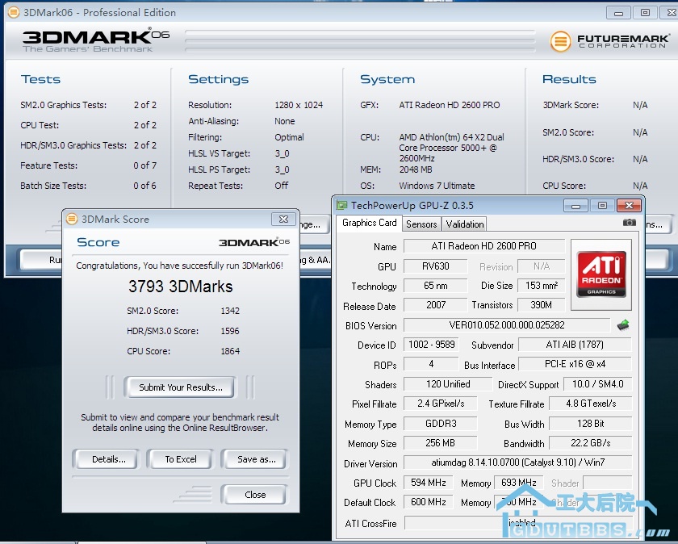Open Details in the score dialog
Screen dimensions: 678x544
pyautogui.click(x=107, y=459)
